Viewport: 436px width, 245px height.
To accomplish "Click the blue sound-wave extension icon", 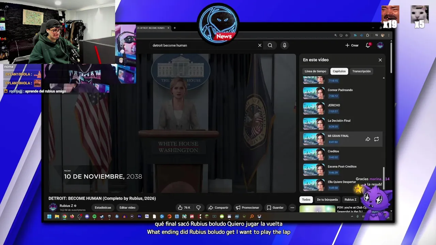I will coord(361,35).
